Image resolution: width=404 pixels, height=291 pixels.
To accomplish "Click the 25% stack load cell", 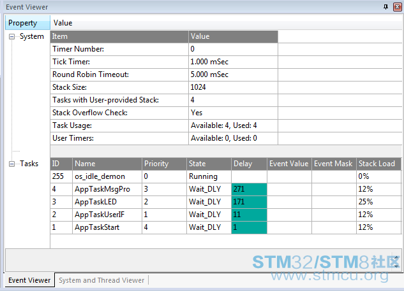I will pyautogui.click(x=378, y=202).
